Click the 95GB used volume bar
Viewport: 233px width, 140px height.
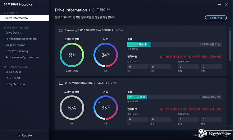[x=137, y=97]
